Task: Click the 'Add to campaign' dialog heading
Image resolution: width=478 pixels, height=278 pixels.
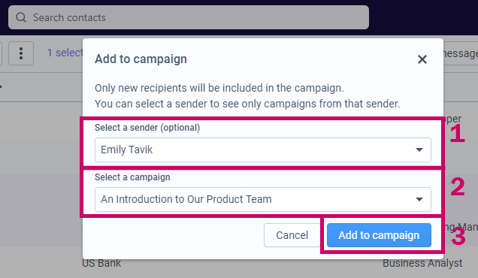Action: [x=141, y=59]
